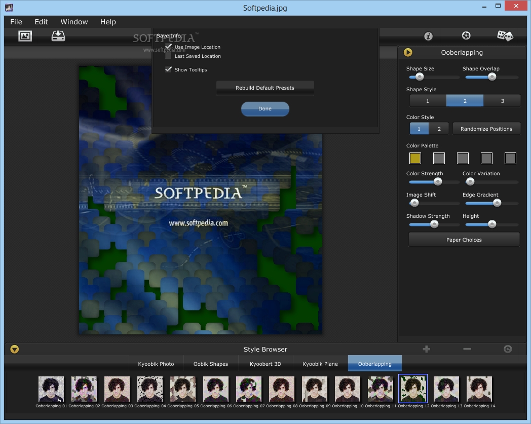The width and height of the screenshot is (531, 424).
Task: Click the fourth Color Palette swatch
Action: (486, 158)
